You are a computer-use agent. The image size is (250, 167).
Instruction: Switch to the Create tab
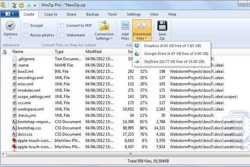[29, 14]
